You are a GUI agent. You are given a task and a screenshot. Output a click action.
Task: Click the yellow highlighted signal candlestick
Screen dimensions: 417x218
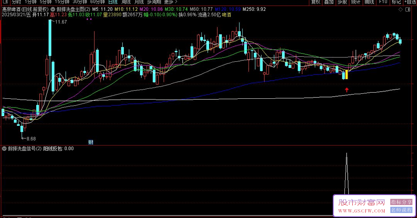(x=347, y=75)
